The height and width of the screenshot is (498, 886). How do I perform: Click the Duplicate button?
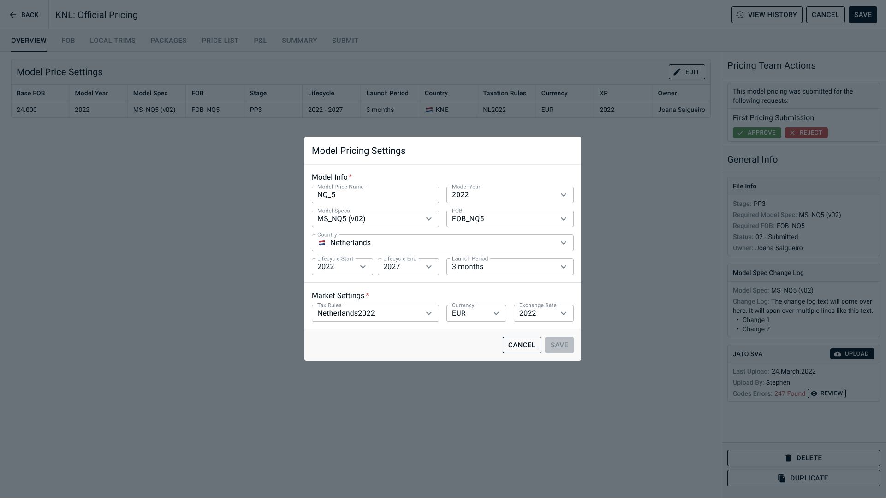point(803,478)
